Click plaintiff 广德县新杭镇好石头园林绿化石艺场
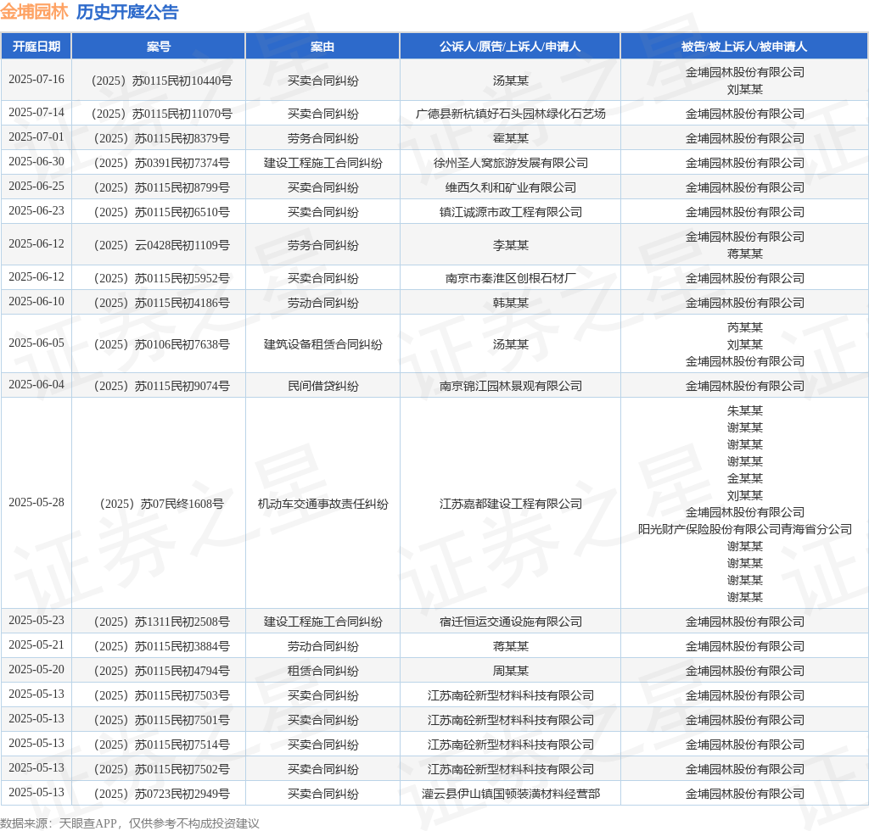Image resolution: width=869 pixels, height=831 pixels. pos(510,114)
